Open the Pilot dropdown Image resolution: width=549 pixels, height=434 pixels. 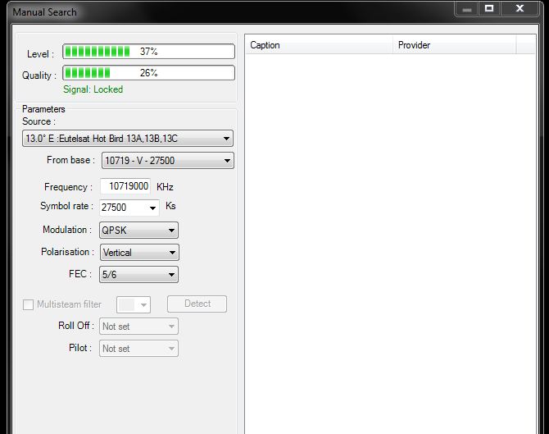tap(138, 349)
